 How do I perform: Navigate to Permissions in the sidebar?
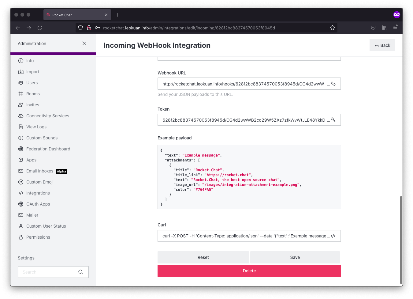tap(38, 237)
